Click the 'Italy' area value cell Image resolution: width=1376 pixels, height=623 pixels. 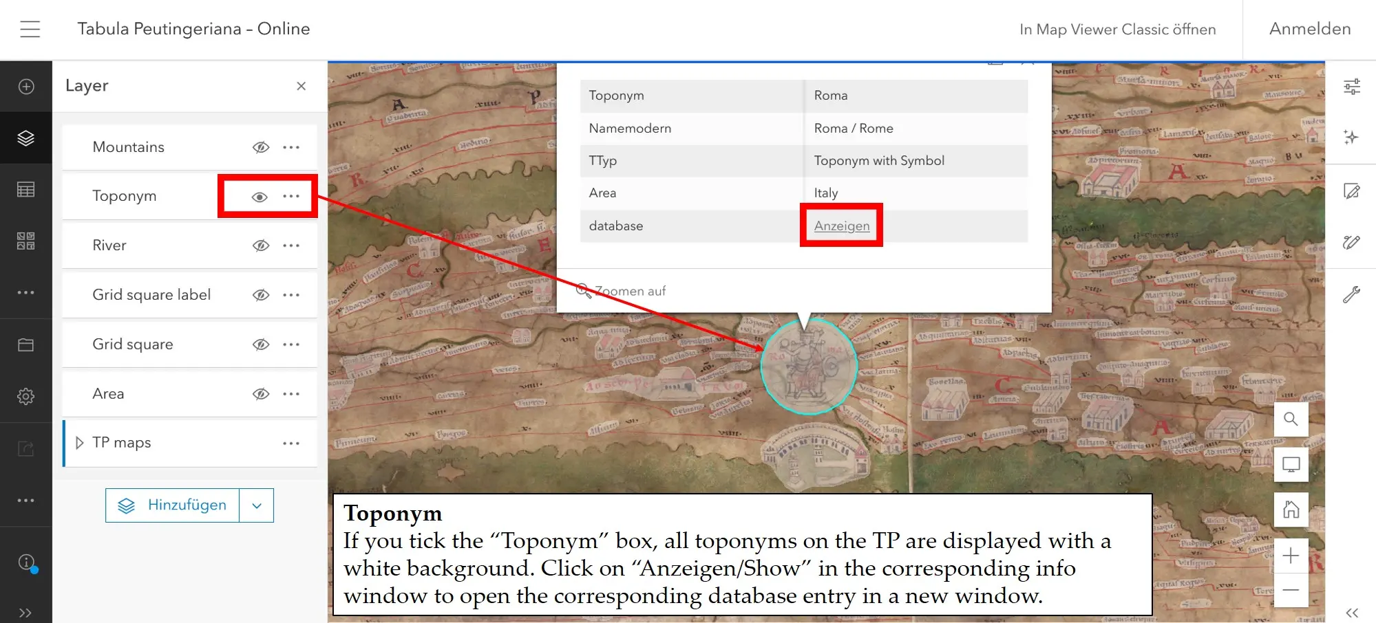tap(916, 193)
